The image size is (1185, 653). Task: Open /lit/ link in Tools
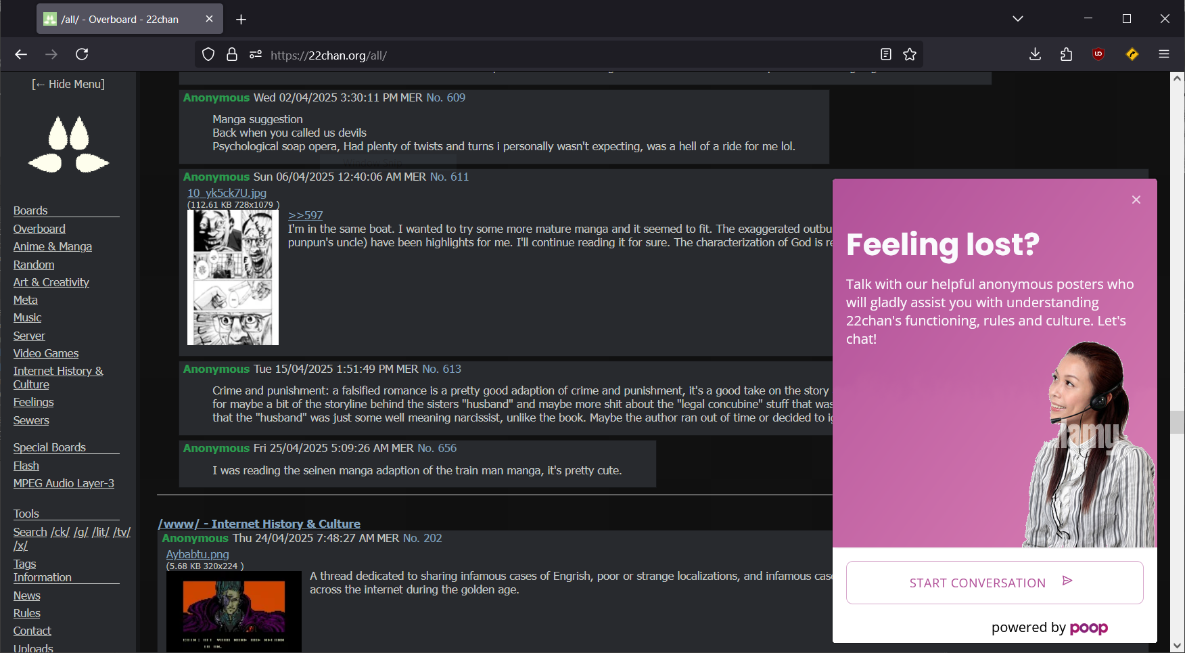(101, 532)
